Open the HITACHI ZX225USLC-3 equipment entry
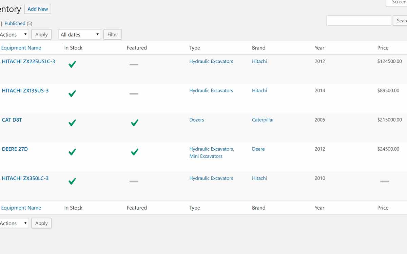This screenshot has height=254, width=407. [x=28, y=61]
